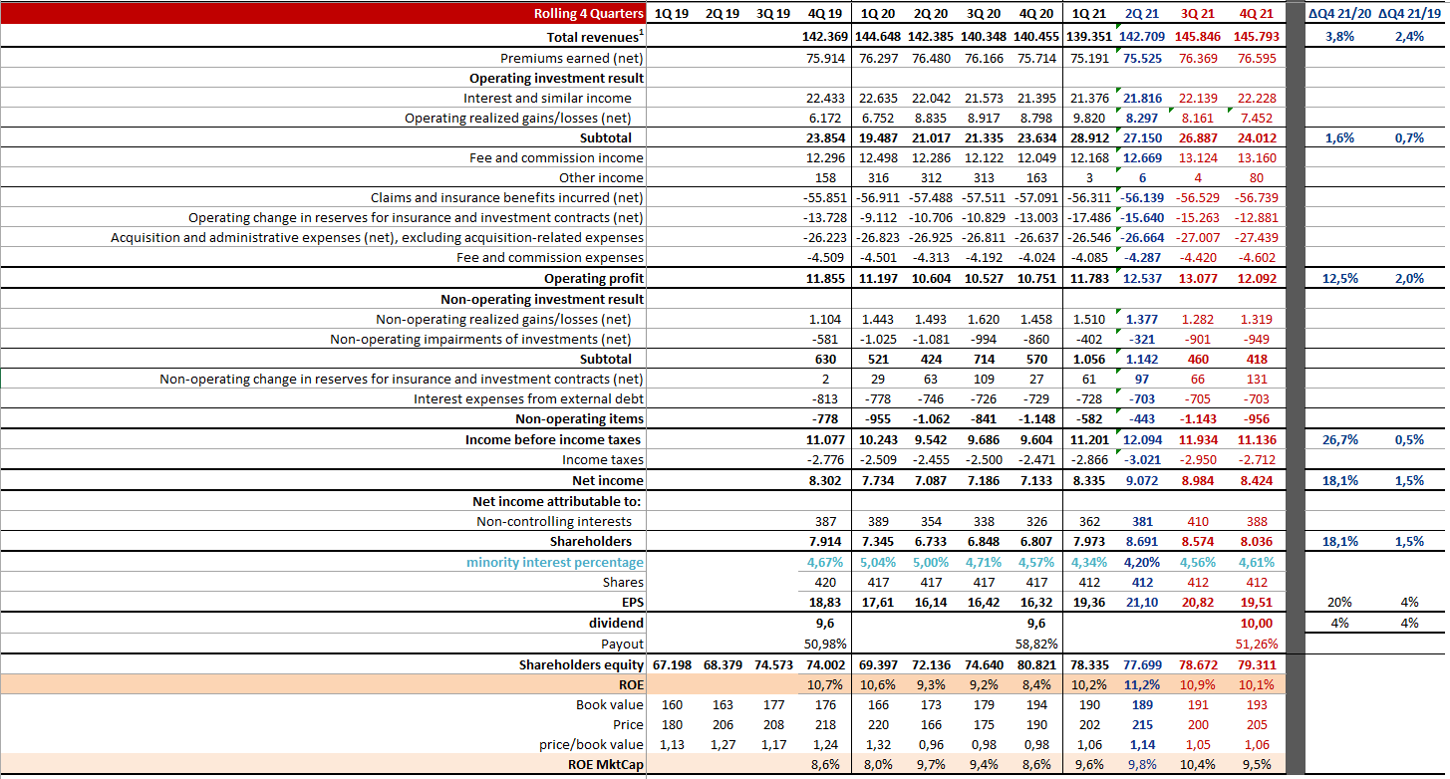Select the EPS row label
The image size is (1450, 779).
tap(632, 602)
